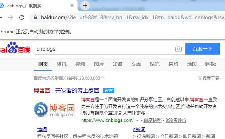This screenshot has height=139, width=225.
Task: Switch to 网页 results tab
Action: pyautogui.click(x=43, y=64)
